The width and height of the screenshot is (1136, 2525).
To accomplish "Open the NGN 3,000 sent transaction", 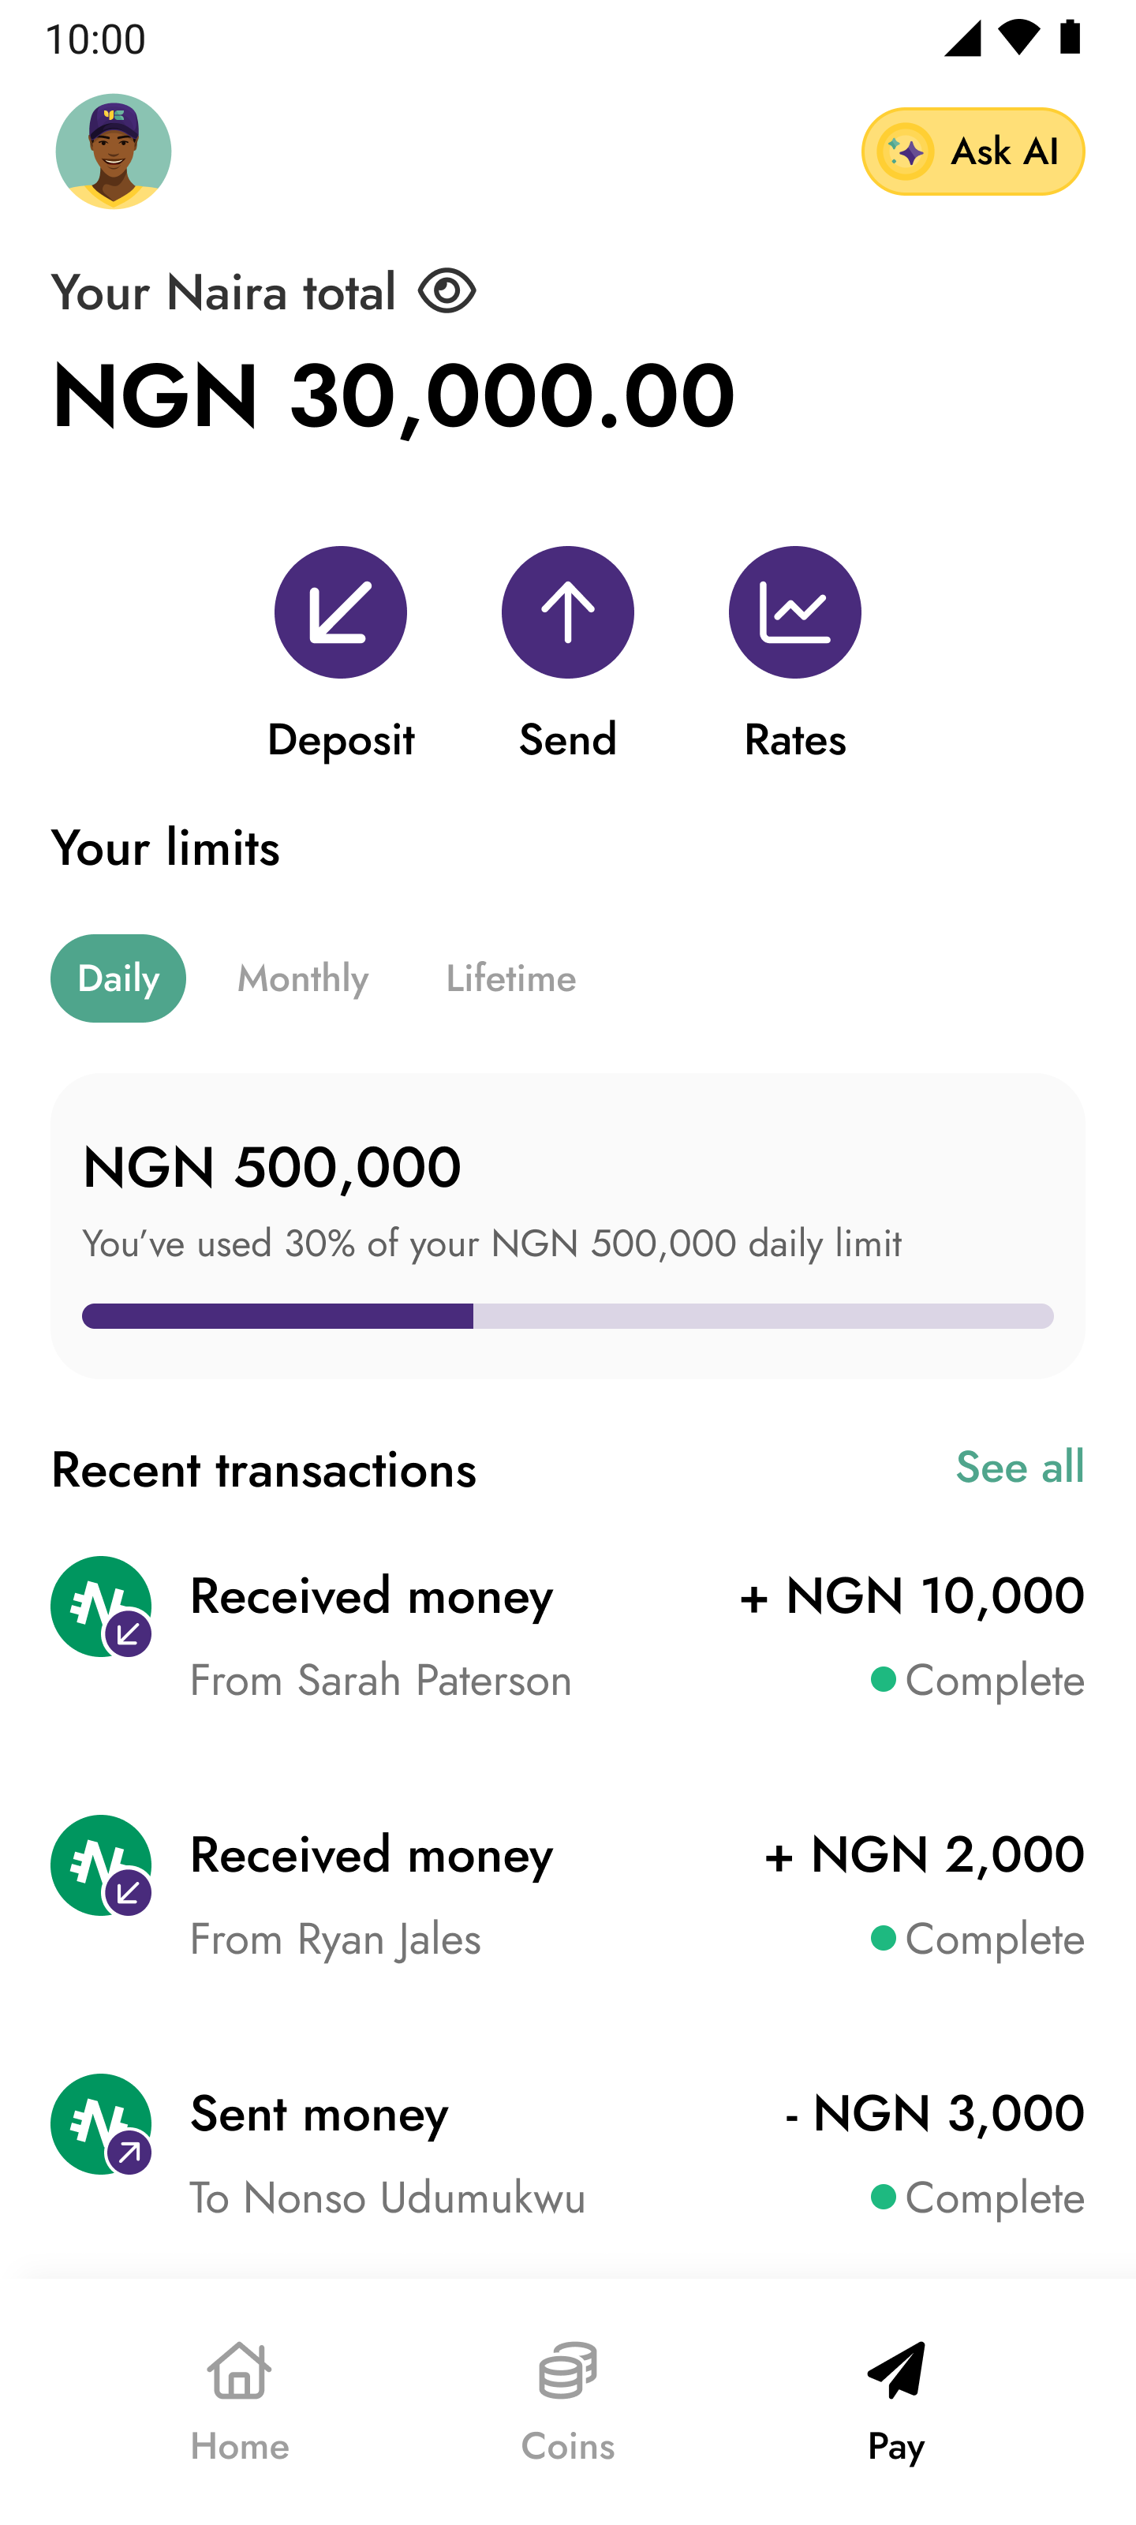I will 637,2153.
